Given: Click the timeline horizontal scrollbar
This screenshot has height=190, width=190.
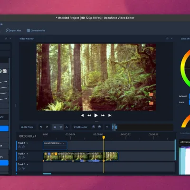Looking at the screenshot, I should 47,174.
